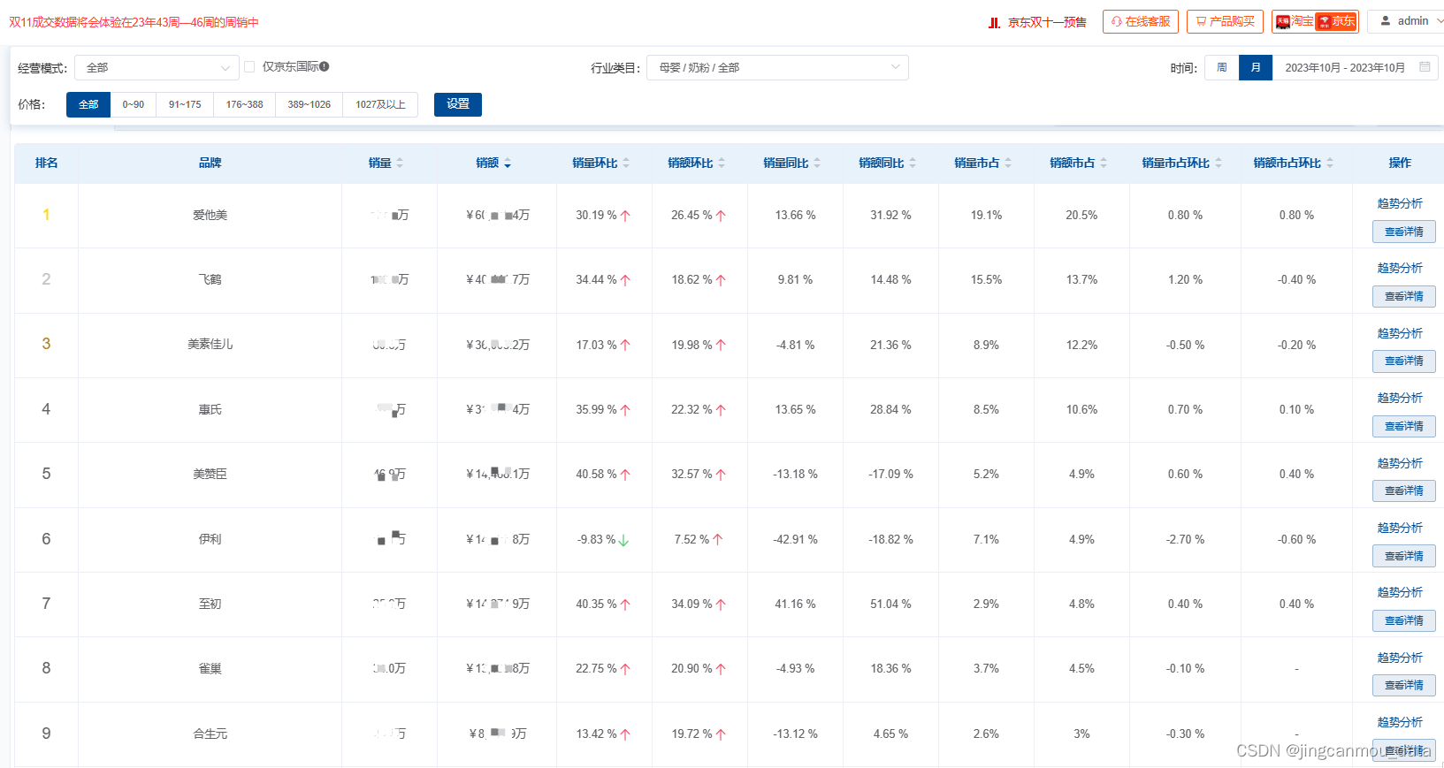This screenshot has width=1444, height=768.
Task: Click the 排名 column header
Action: [46, 163]
